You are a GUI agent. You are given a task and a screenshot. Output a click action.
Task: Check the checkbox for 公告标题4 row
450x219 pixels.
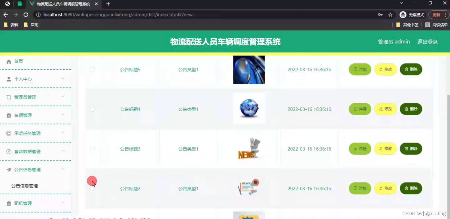tap(93, 109)
